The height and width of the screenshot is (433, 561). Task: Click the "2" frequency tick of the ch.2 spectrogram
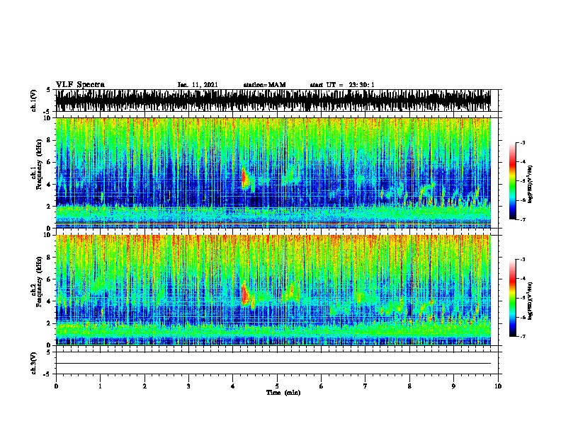(x=50, y=323)
